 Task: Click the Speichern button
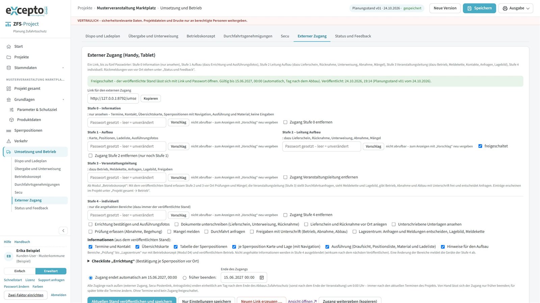tap(479, 8)
